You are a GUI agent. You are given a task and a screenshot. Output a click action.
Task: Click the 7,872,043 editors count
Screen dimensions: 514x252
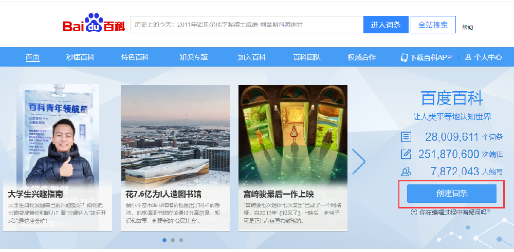pyautogui.click(x=455, y=171)
